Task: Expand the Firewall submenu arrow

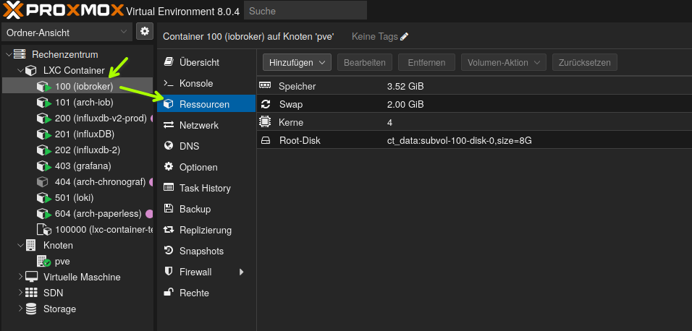Action: coord(242,272)
